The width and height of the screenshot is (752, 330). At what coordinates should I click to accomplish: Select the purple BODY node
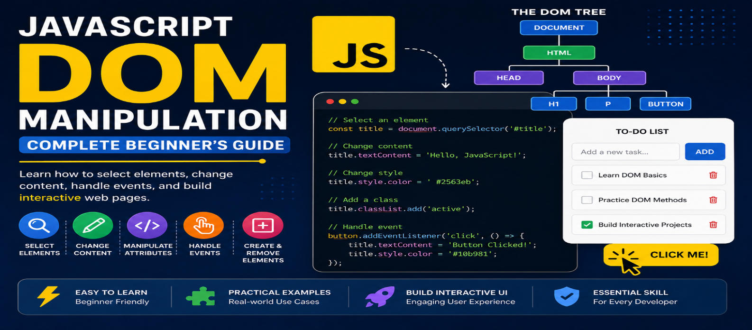click(x=609, y=78)
